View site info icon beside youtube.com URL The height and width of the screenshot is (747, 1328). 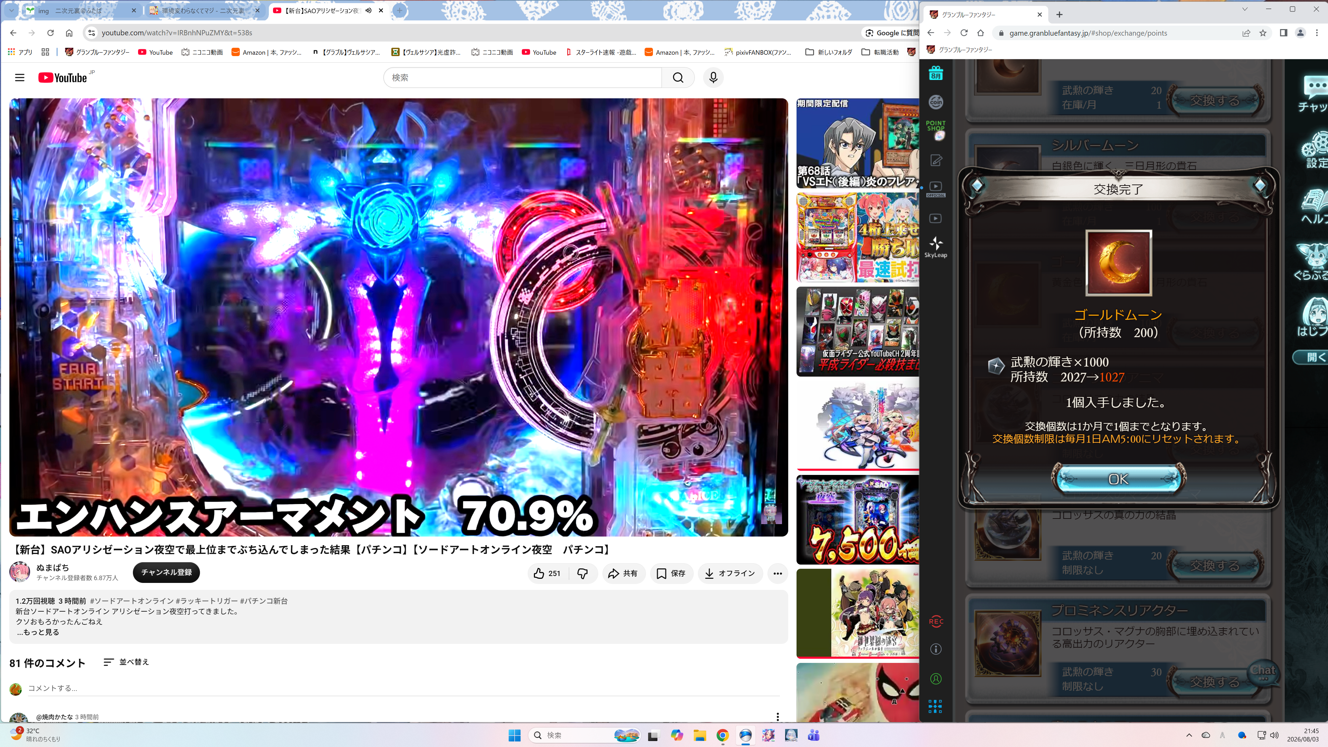[x=91, y=33]
